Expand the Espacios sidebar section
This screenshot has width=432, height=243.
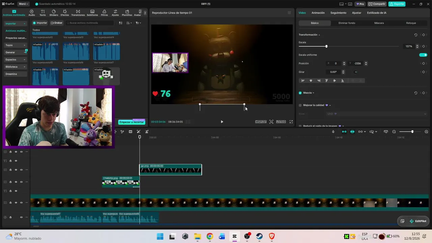tap(24, 60)
